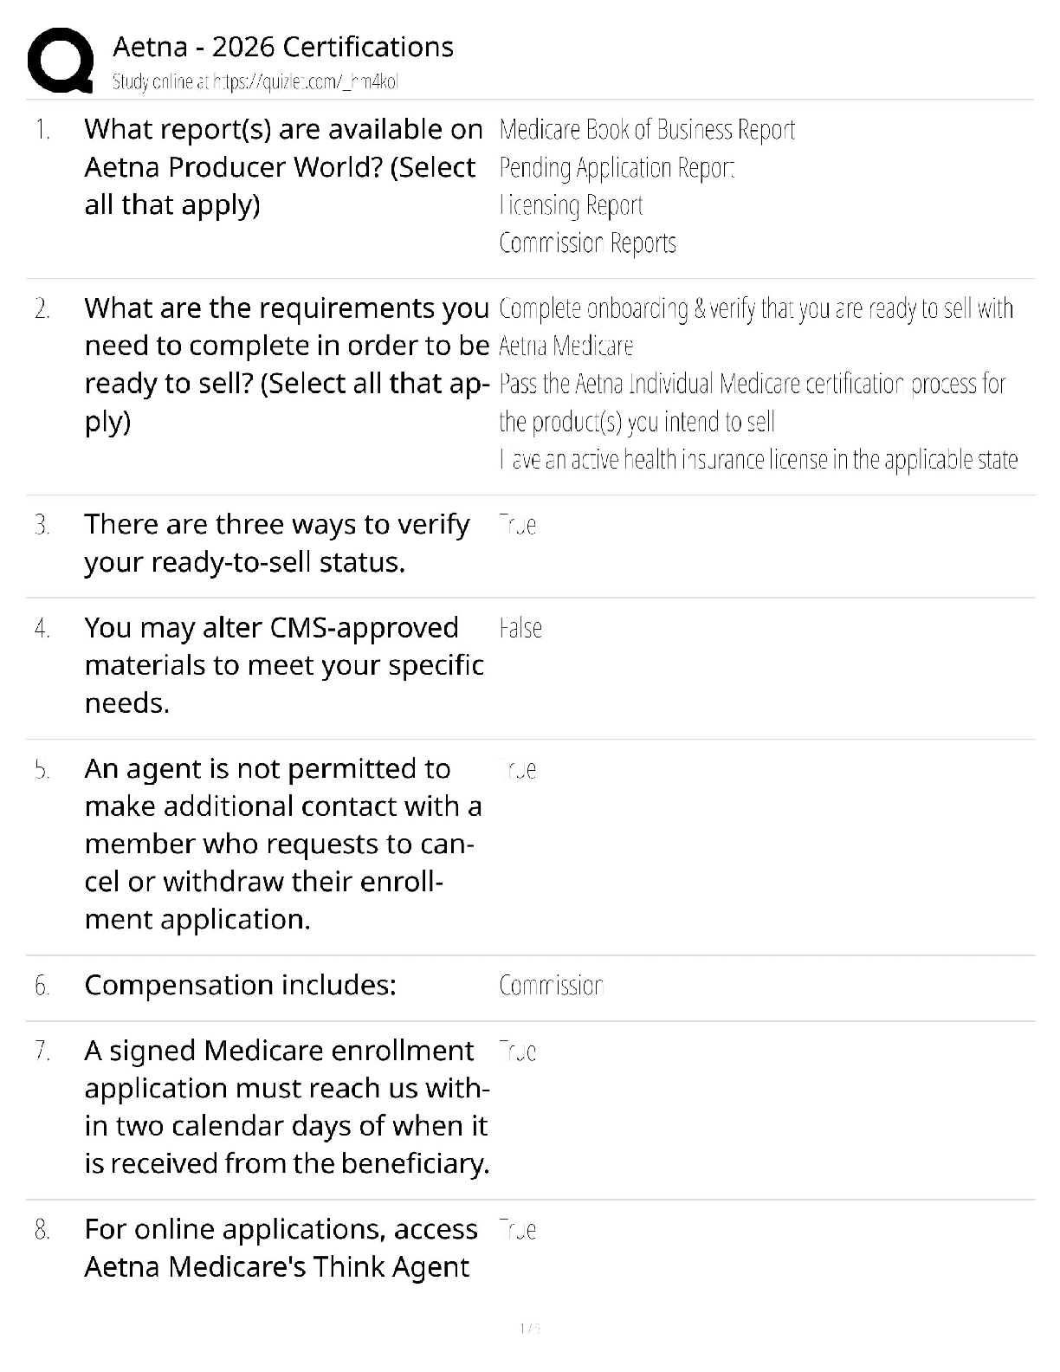The image size is (1060, 1372).
Task: Select question 5 about additional member contact
Action: click(x=282, y=843)
